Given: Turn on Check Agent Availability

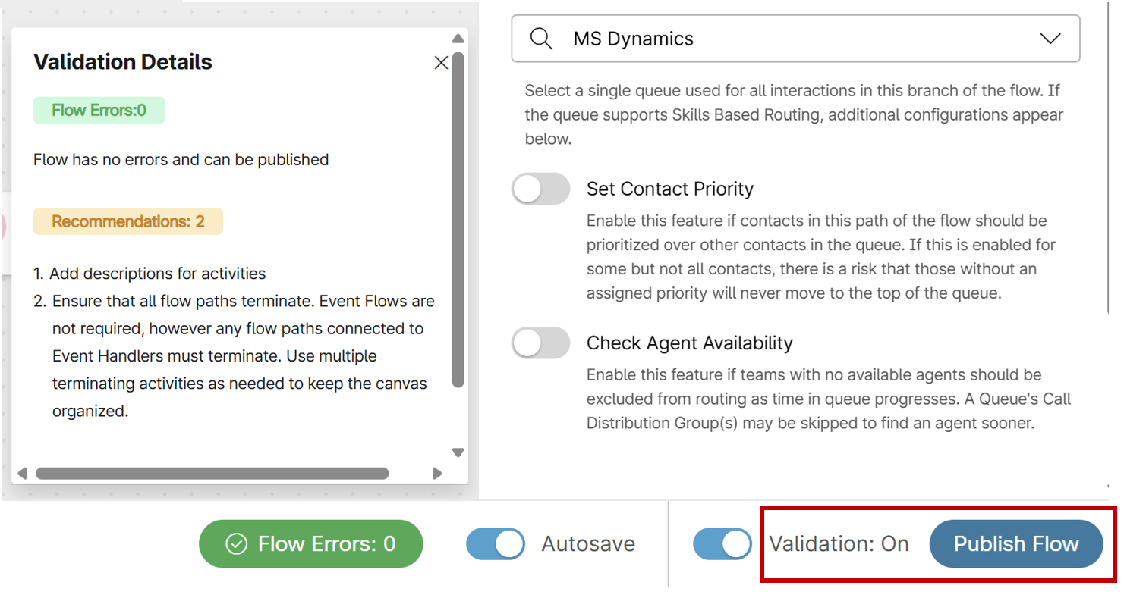Looking at the screenshot, I should [x=540, y=343].
